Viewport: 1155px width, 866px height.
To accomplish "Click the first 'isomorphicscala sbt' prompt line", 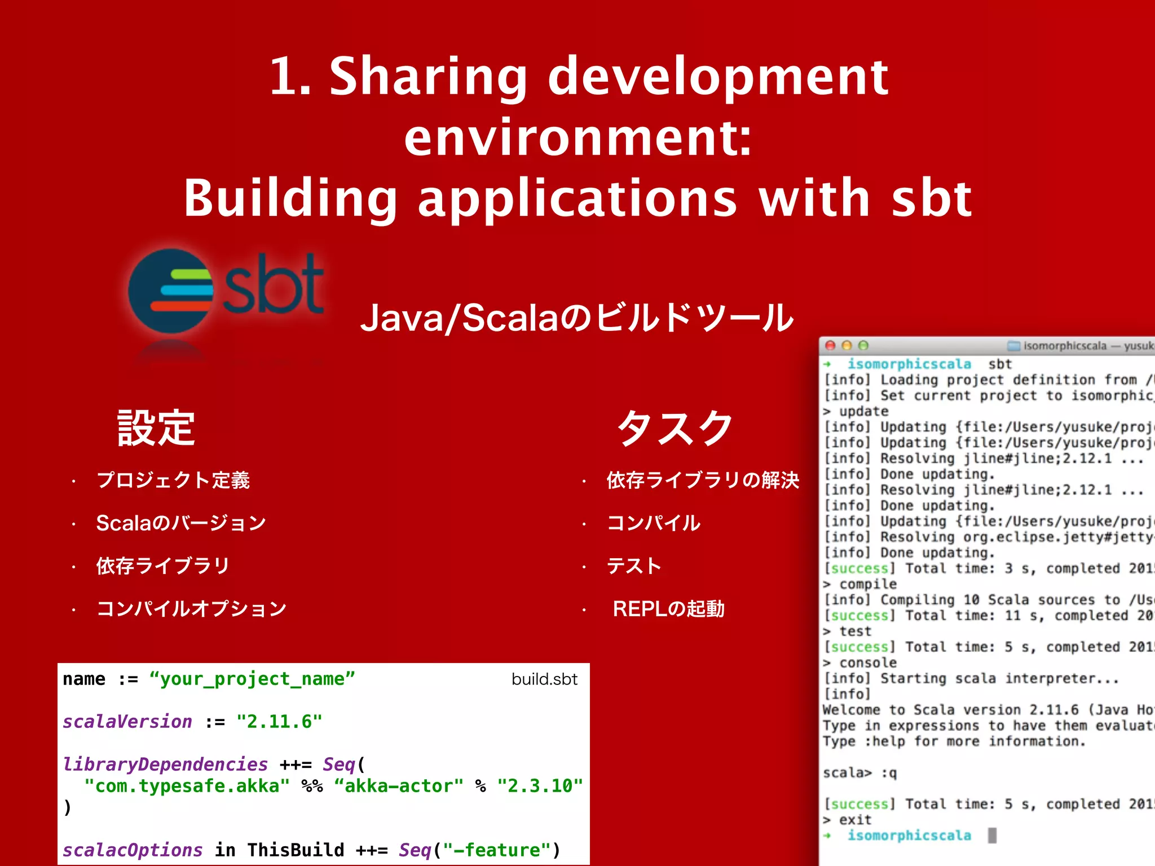I will tap(918, 364).
